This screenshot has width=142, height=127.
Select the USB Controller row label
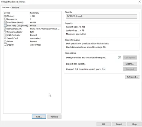(x=14, y=35)
